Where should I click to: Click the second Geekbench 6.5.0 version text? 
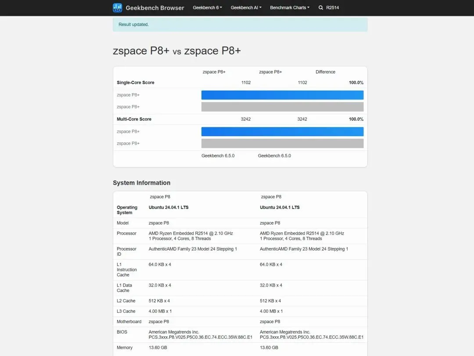[274, 156]
